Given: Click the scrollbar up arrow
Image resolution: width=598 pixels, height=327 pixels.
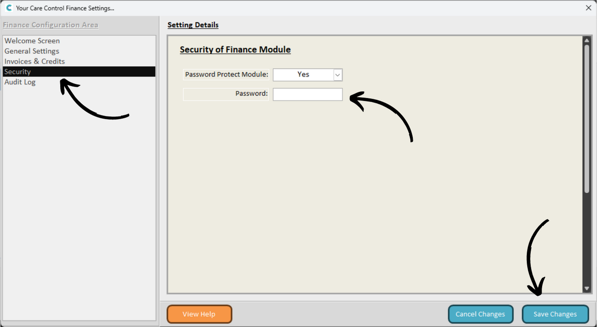Looking at the screenshot, I should (587, 40).
